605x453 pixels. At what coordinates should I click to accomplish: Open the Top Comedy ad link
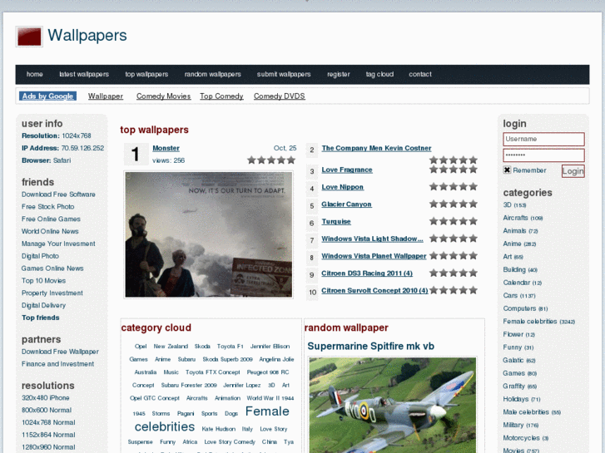coord(221,96)
